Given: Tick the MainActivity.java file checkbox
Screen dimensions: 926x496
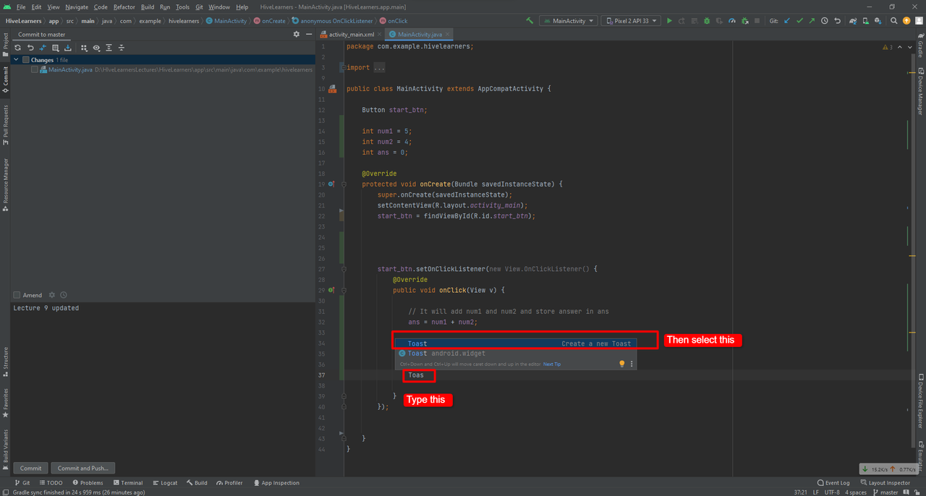Looking at the screenshot, I should click(35, 69).
